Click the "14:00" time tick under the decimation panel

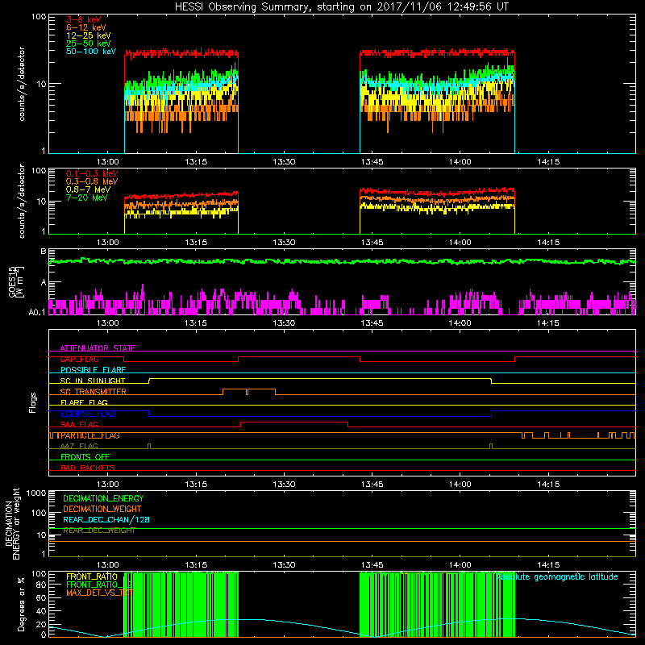click(x=460, y=564)
